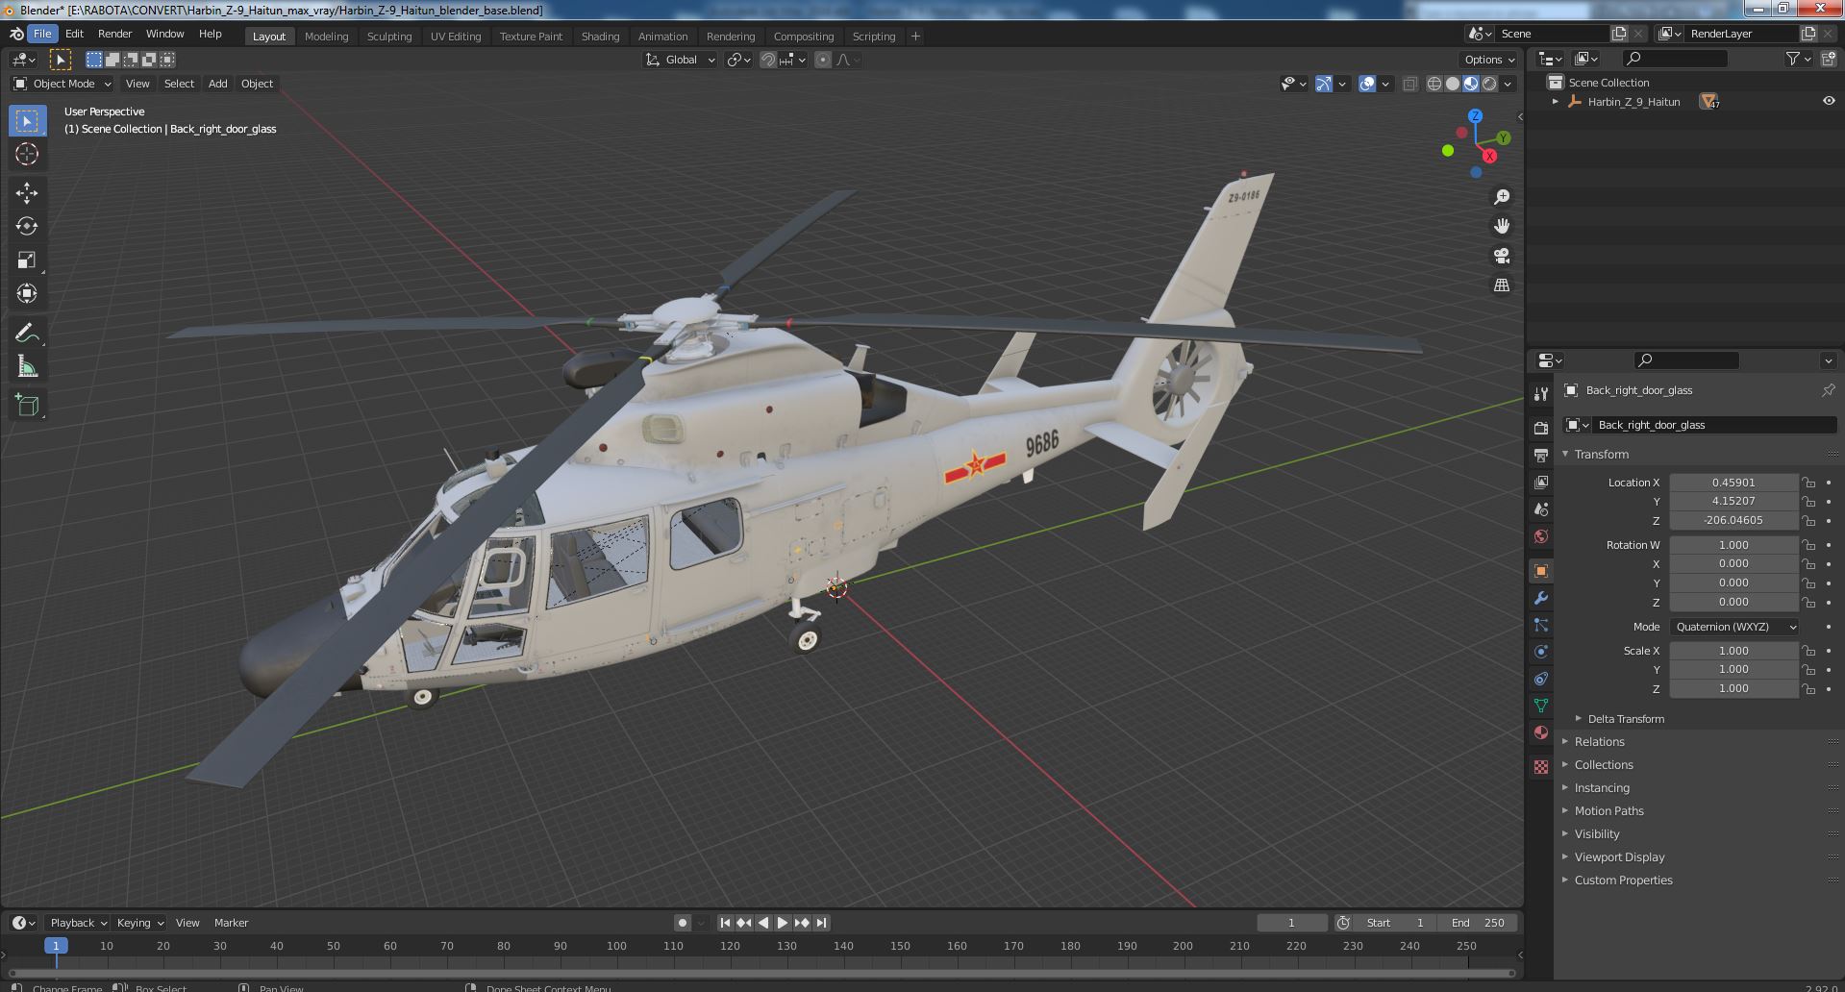
Task: Select the Annotate pencil tool
Action: click(27, 334)
